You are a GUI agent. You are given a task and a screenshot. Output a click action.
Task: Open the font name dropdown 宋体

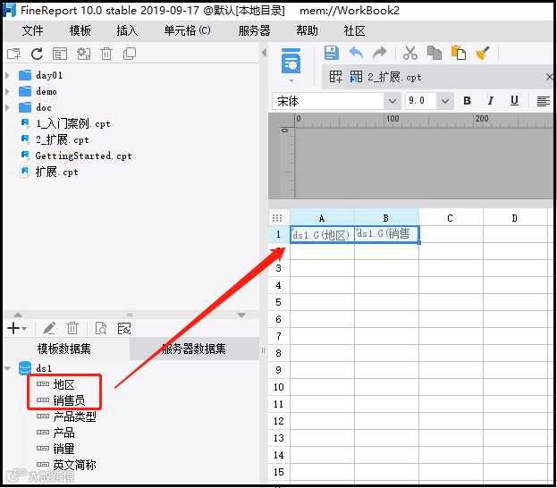[x=392, y=101]
